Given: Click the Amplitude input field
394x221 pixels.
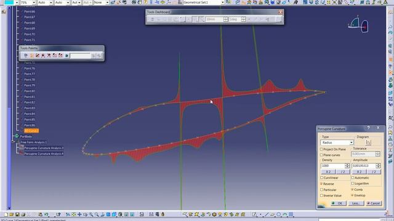Looking at the screenshot, I should click(364, 166).
